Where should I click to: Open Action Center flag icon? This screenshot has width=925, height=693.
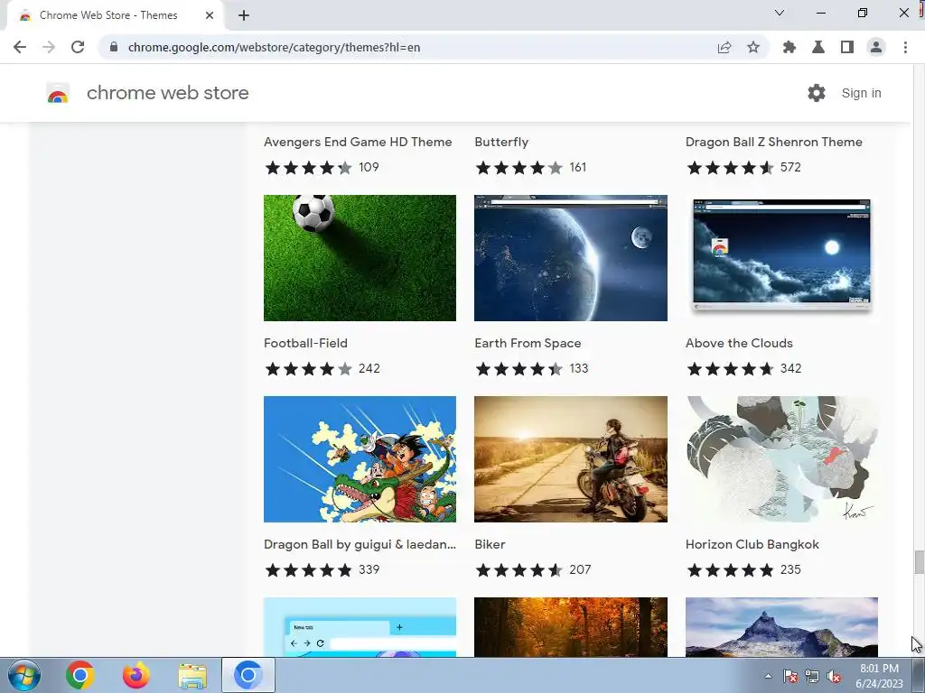[790, 676]
